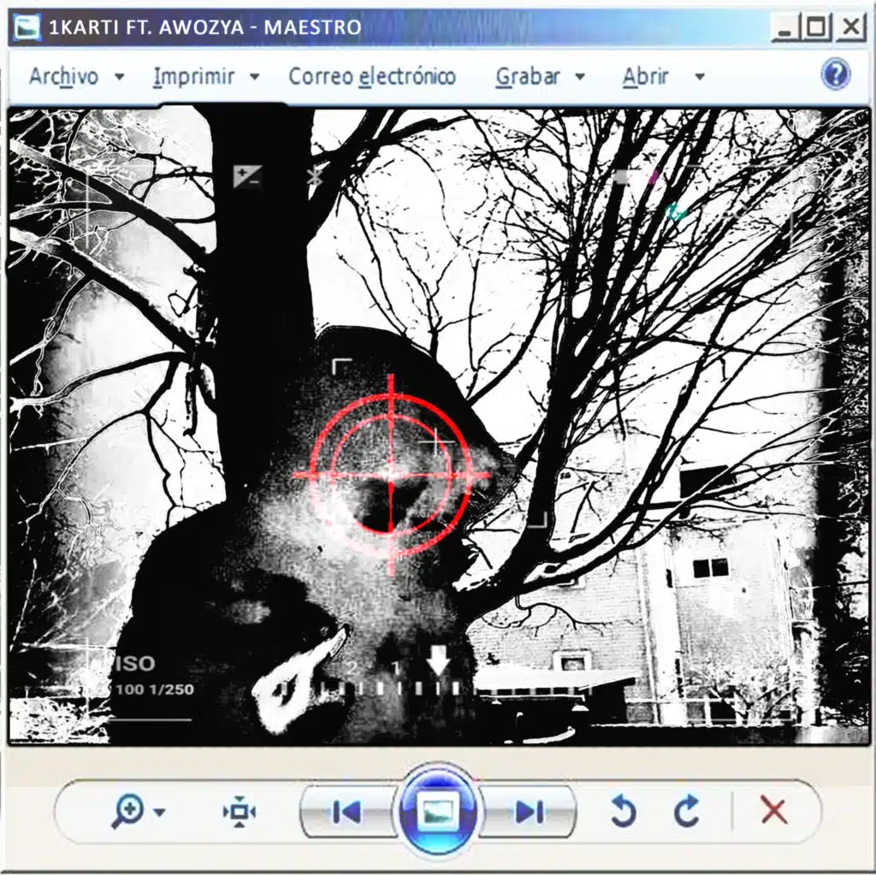Close the window with title bar X
876x876 pixels.
pyautogui.click(x=849, y=28)
